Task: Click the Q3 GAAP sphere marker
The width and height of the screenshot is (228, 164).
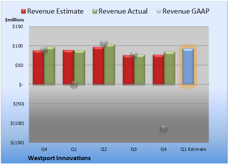Action: (x=134, y=55)
